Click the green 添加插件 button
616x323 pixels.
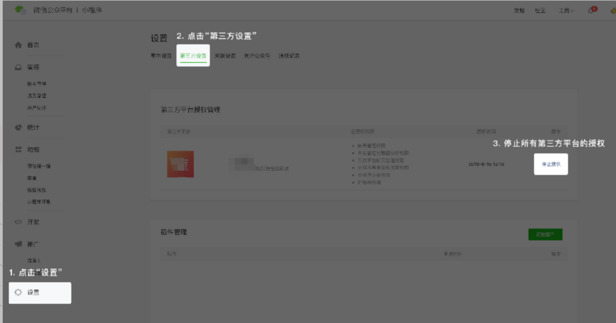[x=545, y=234]
